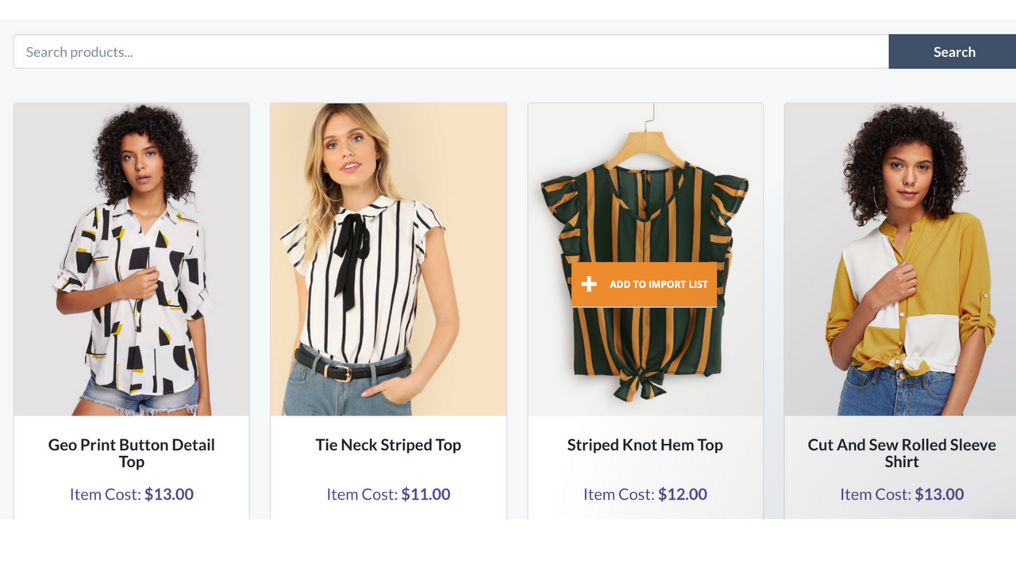Click Add To Import List on Striped Knot Hem Top
Screen dimensions: 1016x571
pyautogui.click(x=644, y=283)
